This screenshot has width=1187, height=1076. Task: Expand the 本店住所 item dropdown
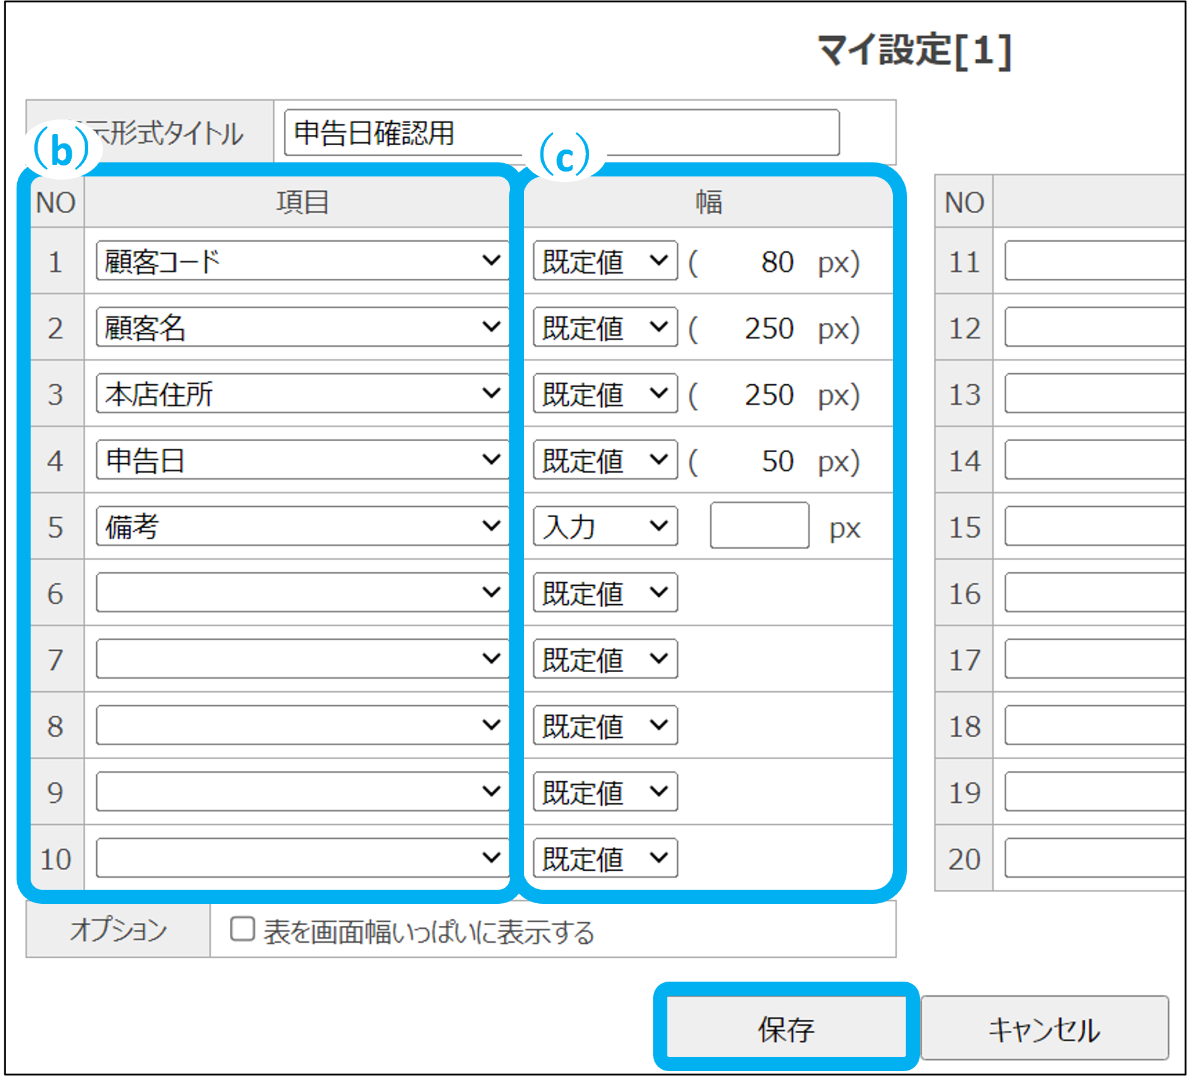[x=301, y=393]
